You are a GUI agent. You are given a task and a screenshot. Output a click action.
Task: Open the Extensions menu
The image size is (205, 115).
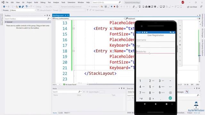point(71,2)
